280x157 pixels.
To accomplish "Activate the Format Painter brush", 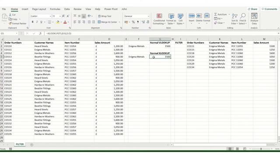I will click(10, 23).
